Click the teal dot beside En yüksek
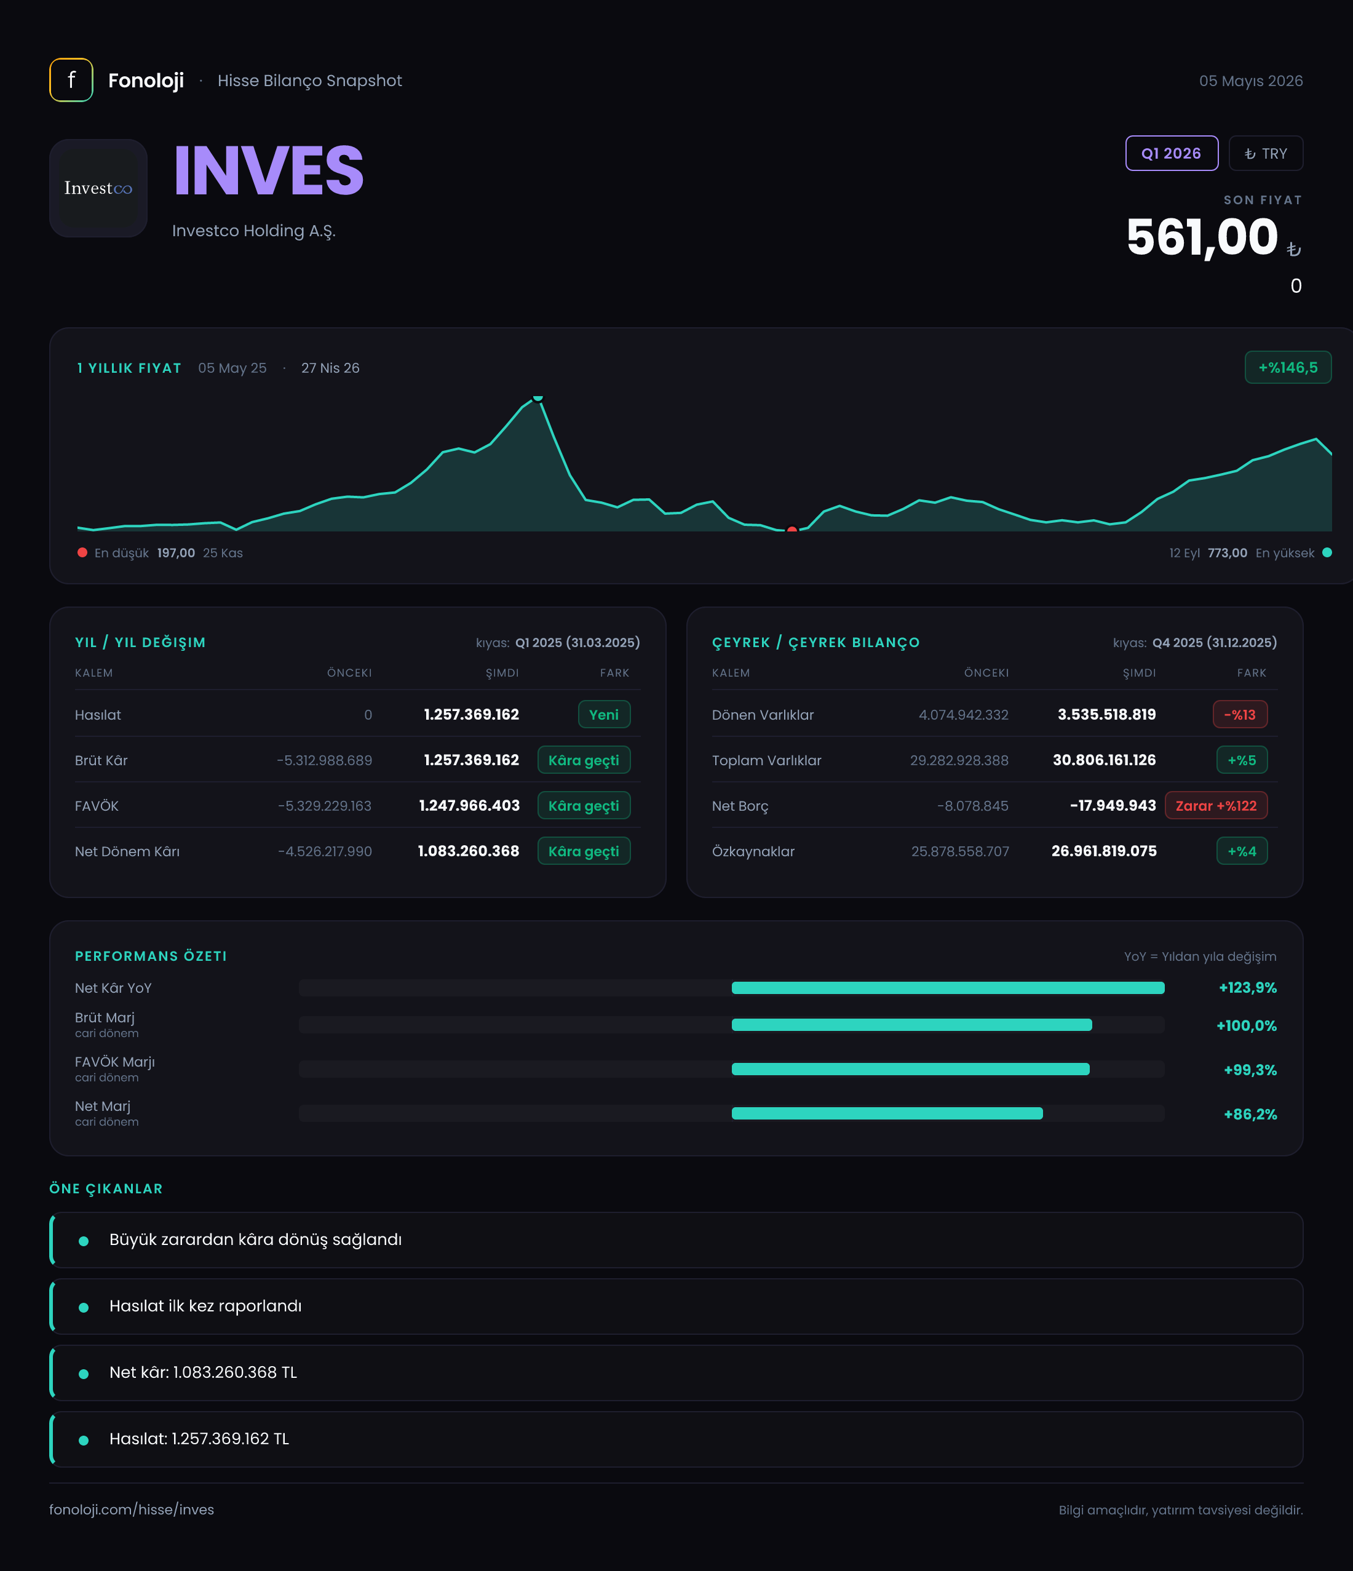Image resolution: width=1353 pixels, height=1571 pixels. tap(1327, 553)
